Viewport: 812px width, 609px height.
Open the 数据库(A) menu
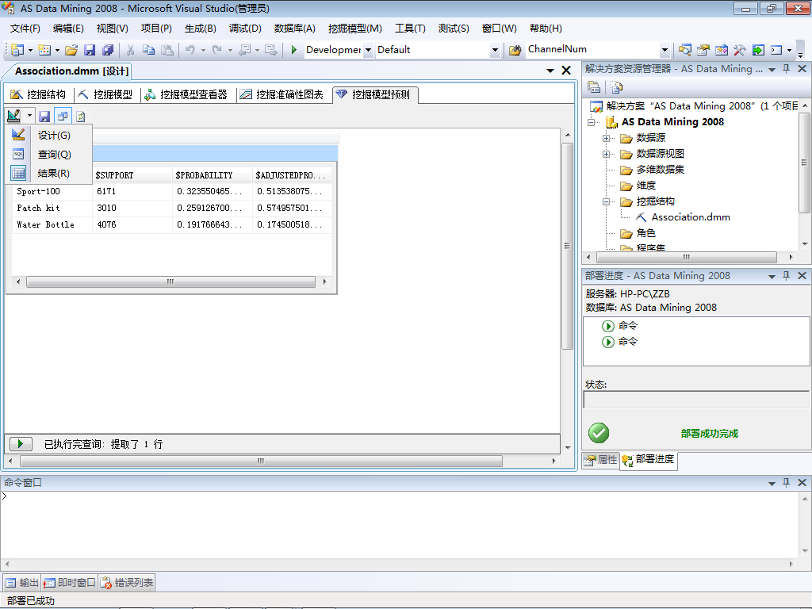(295, 29)
